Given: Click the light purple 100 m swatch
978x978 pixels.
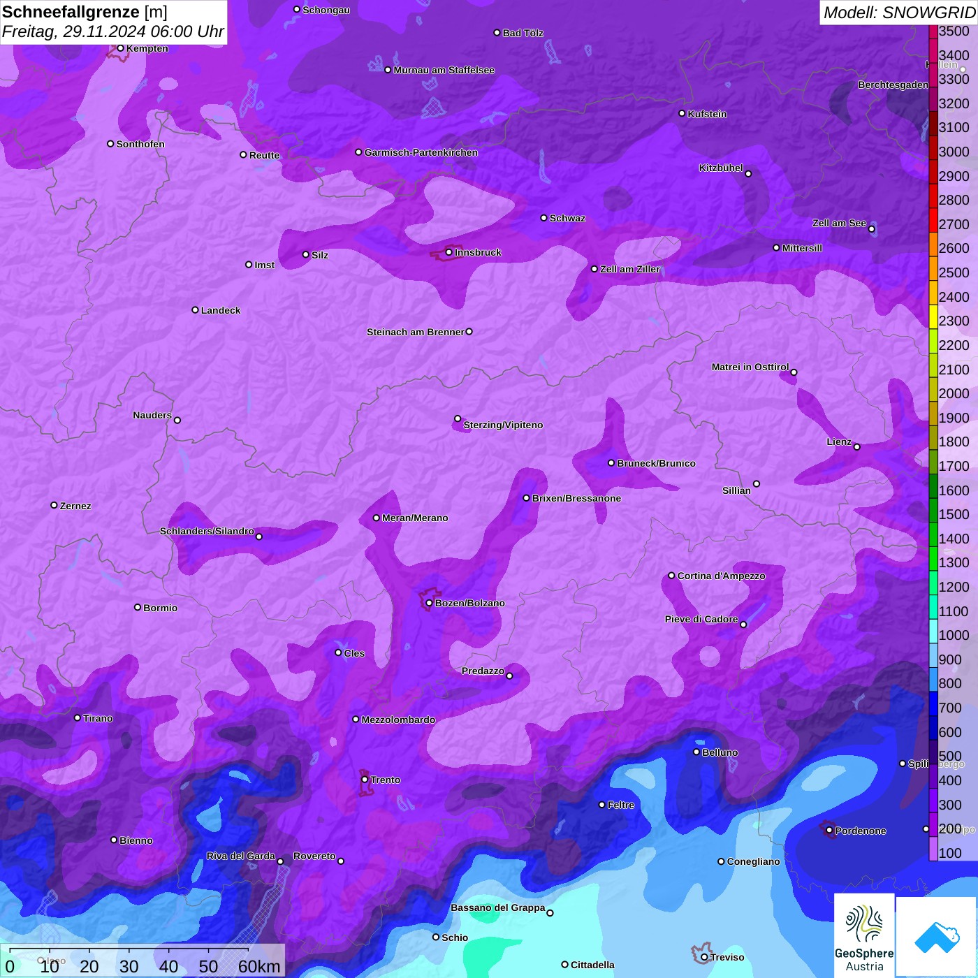Looking at the screenshot, I should point(933,848).
